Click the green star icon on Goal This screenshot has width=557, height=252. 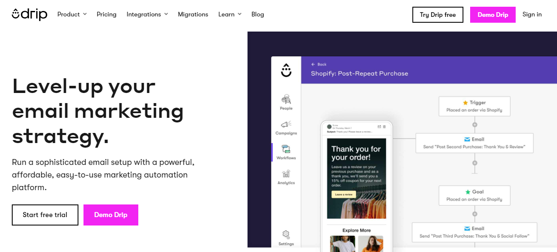468,192
